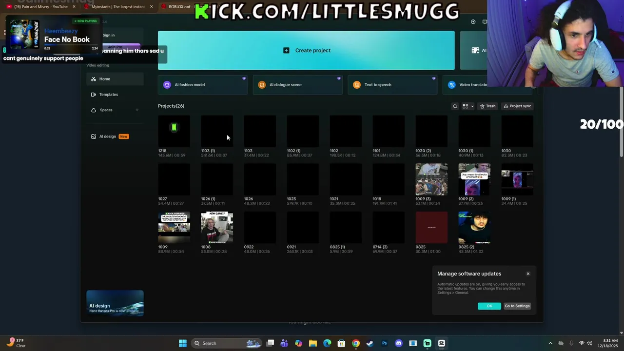Open the Text to speech card
Viewport: 624px width, 351px height.
[392, 85]
